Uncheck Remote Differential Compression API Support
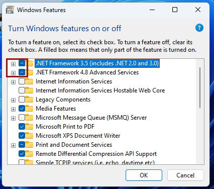214x189 pixels. point(22,154)
